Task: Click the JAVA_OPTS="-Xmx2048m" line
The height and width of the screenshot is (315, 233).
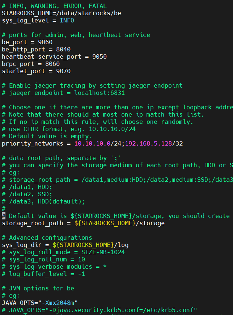Action: (x=40, y=303)
